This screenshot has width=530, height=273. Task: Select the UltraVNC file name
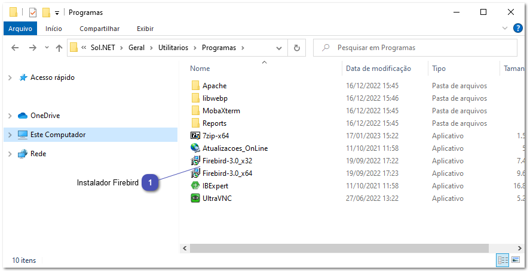click(x=217, y=198)
